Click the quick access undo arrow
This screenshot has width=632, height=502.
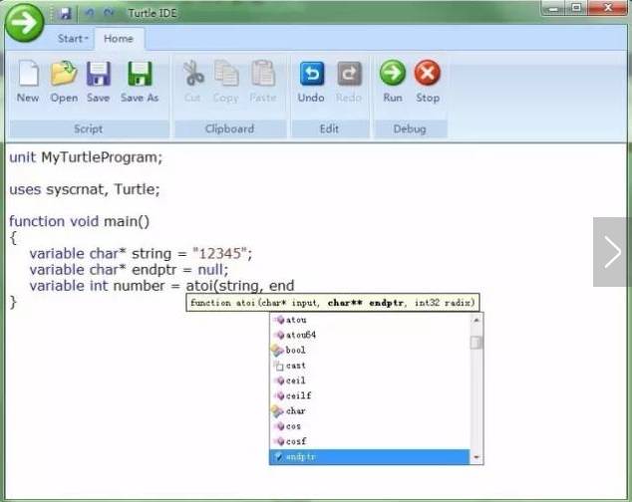coord(89,13)
